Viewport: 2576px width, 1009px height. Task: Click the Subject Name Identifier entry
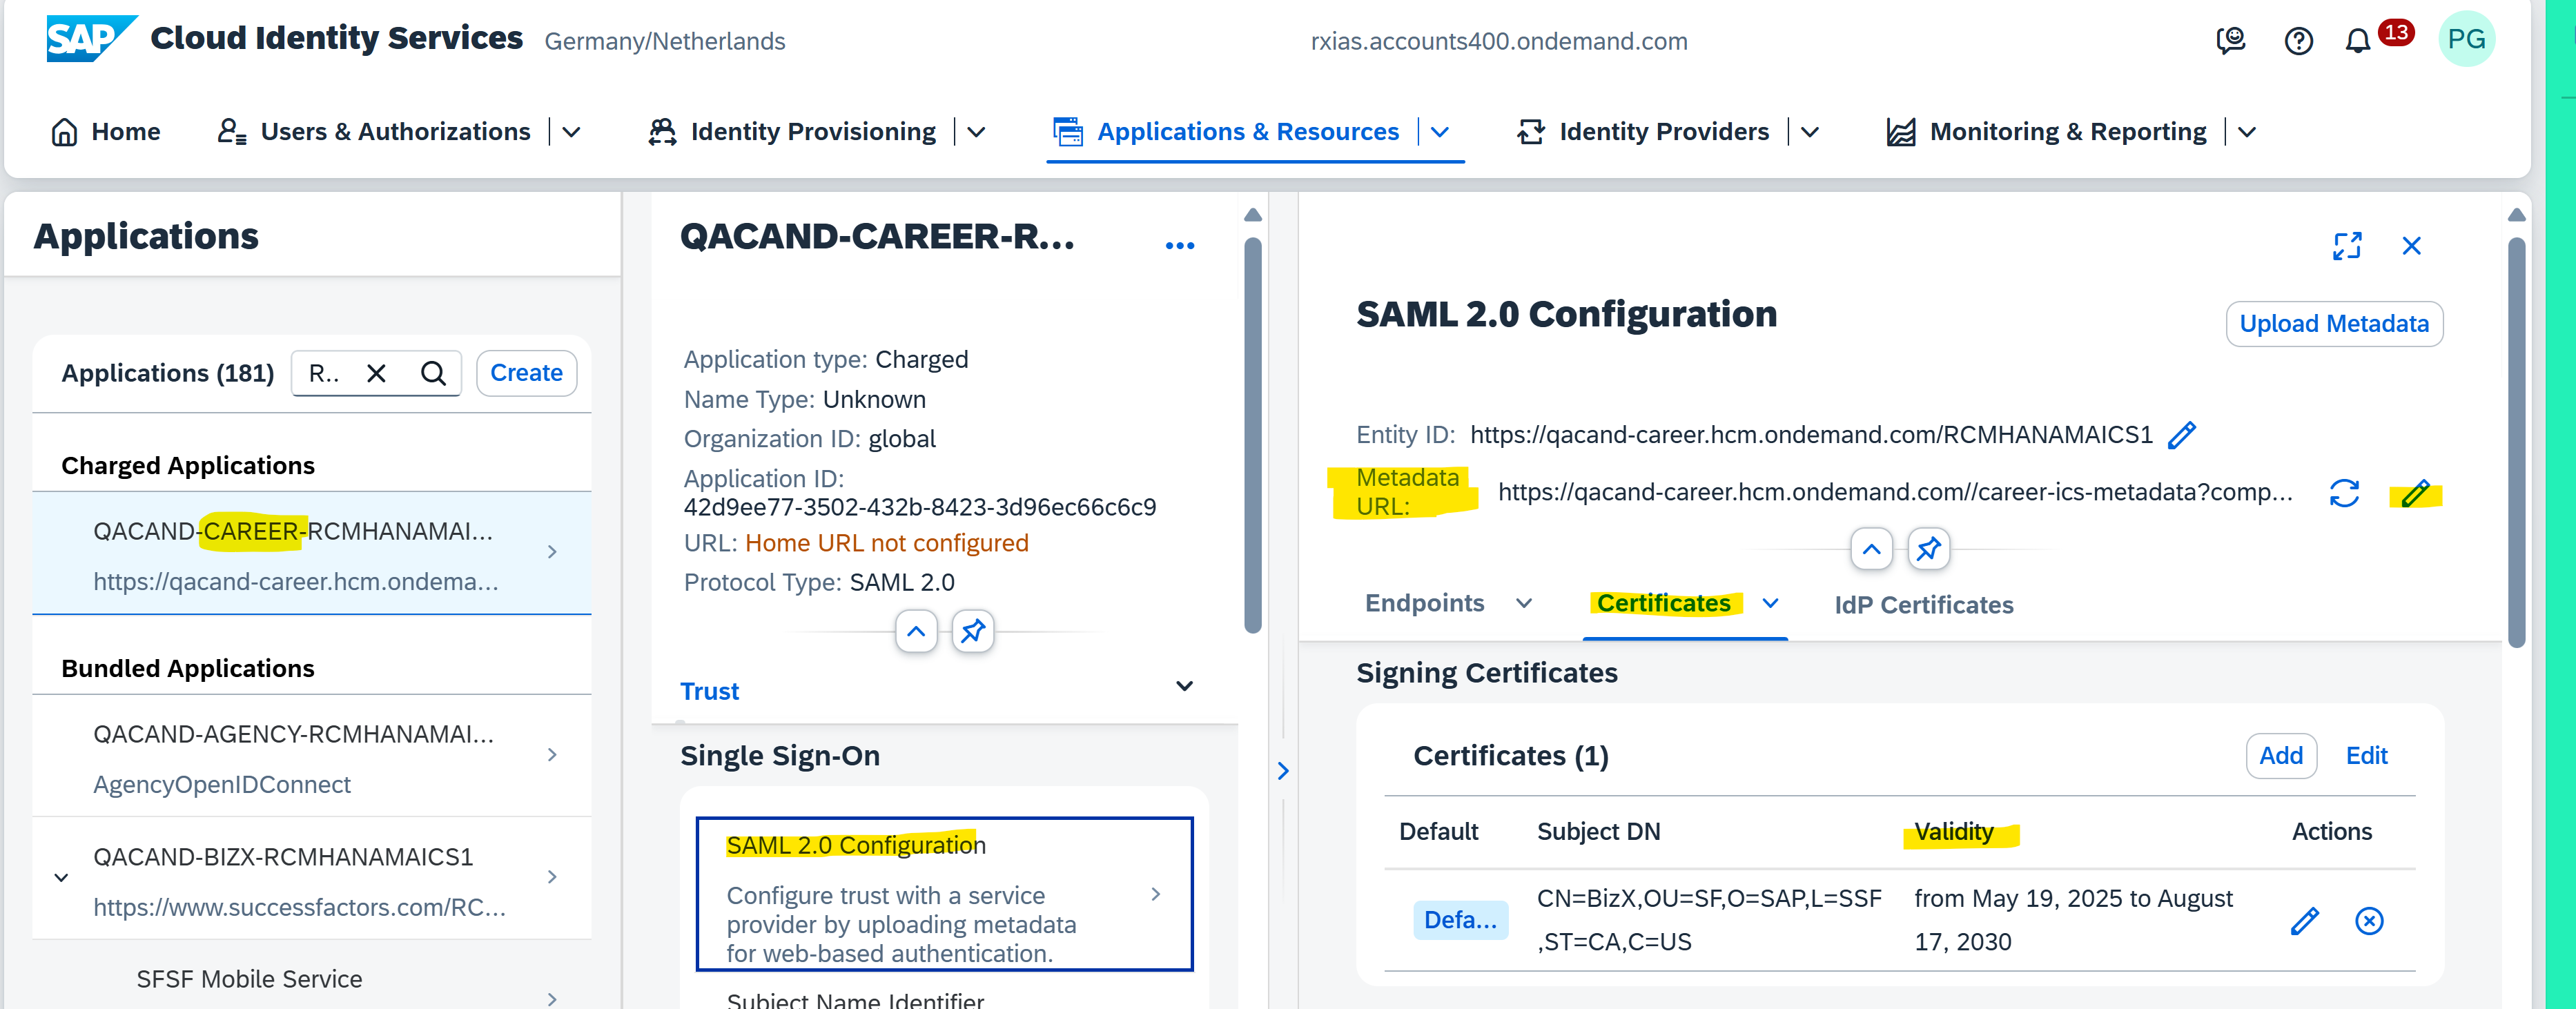click(854, 1000)
